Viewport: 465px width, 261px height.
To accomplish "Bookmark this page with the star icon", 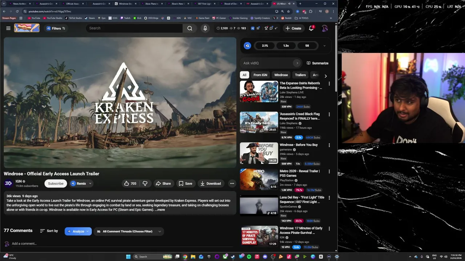I will click(x=288, y=11).
